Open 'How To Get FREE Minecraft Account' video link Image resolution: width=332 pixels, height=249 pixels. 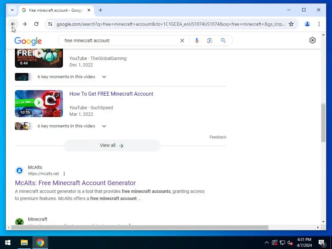click(111, 94)
